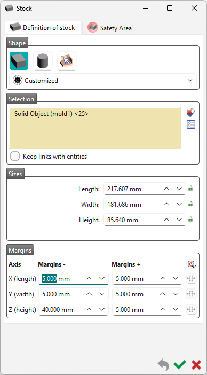The image size is (207, 375).
Task: Decrease X (length) Margins + value
Action: [x=176, y=279]
